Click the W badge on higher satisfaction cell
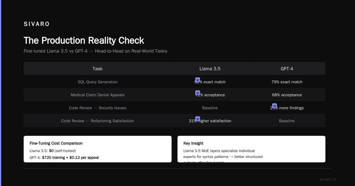This screenshot has width=355, height=186. coord(198,119)
